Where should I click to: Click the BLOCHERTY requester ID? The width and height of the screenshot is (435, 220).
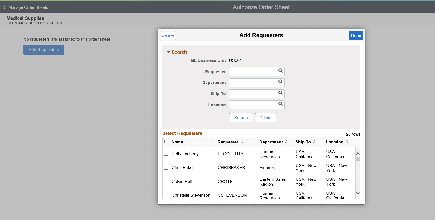tap(231, 154)
